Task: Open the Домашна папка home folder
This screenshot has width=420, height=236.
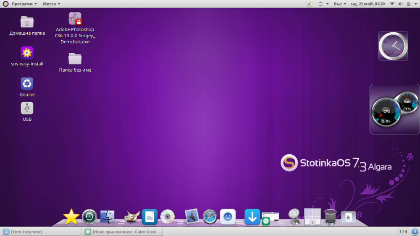Action: [x=27, y=26]
